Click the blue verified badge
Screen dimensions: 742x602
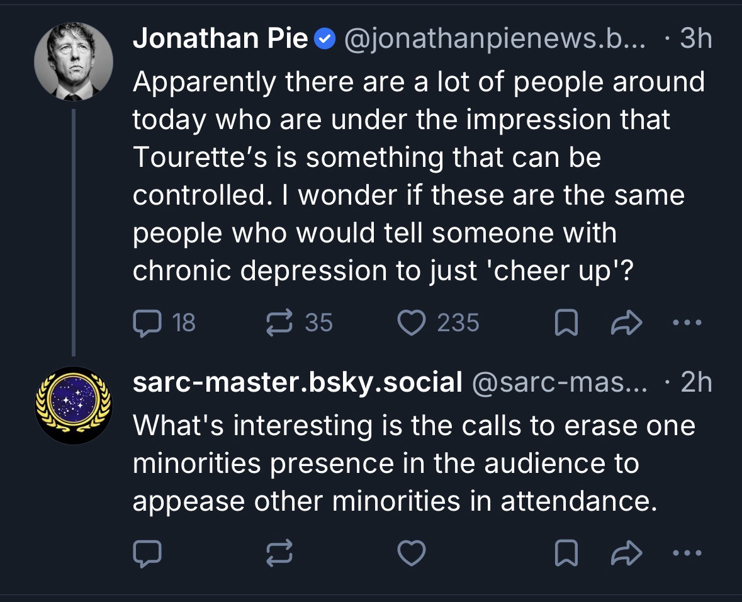tap(323, 40)
